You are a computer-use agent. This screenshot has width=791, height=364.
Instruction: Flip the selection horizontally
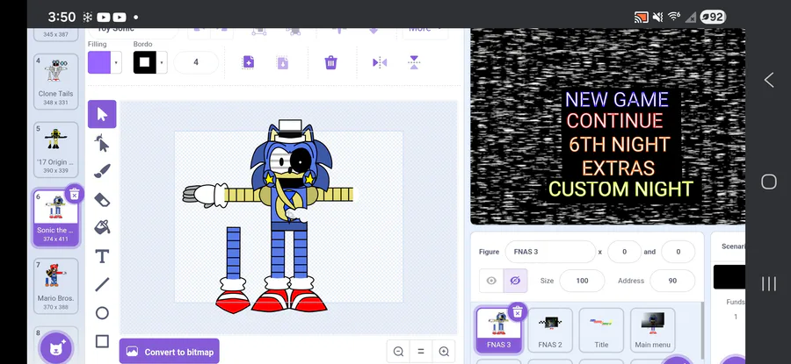click(x=380, y=62)
